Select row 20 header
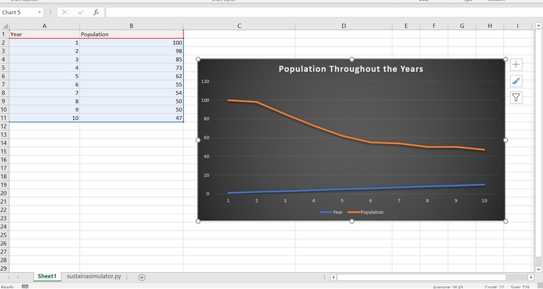This screenshot has height=289, width=543. coord(4,193)
